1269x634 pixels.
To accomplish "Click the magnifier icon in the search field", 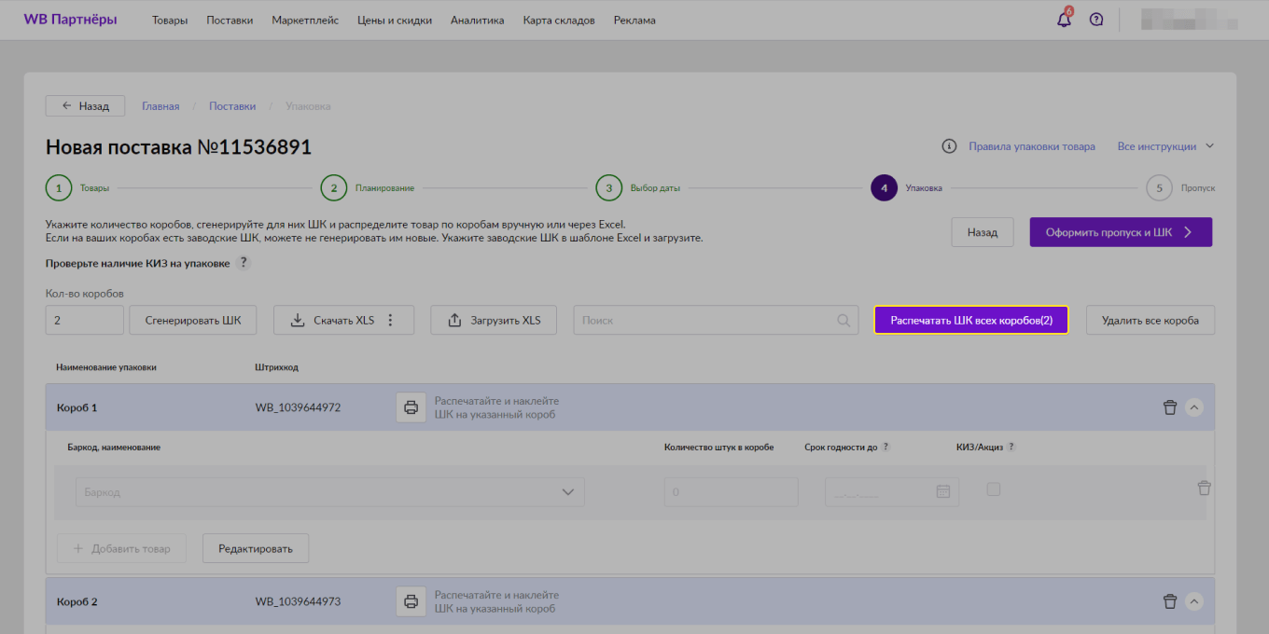I will point(843,319).
